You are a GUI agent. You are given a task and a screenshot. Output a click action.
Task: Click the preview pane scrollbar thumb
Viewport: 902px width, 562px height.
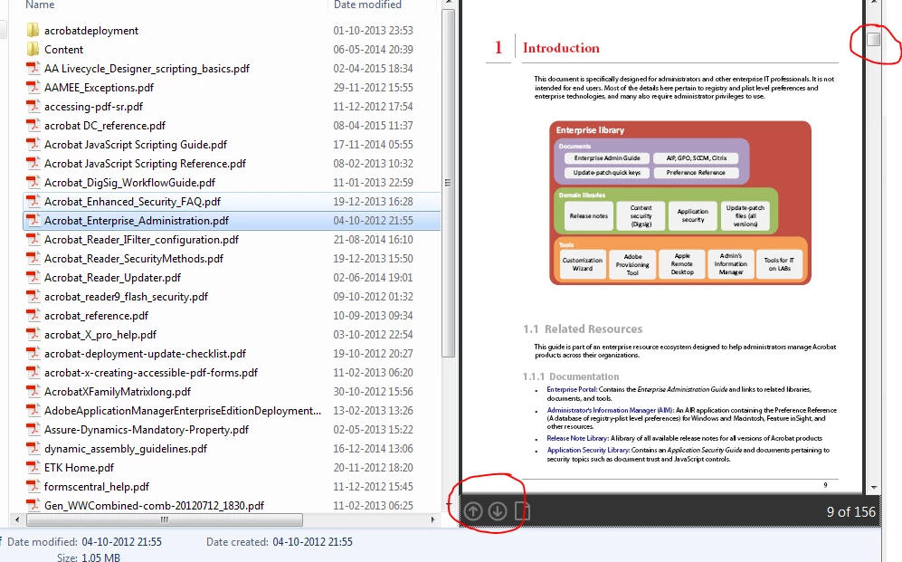coord(874,39)
